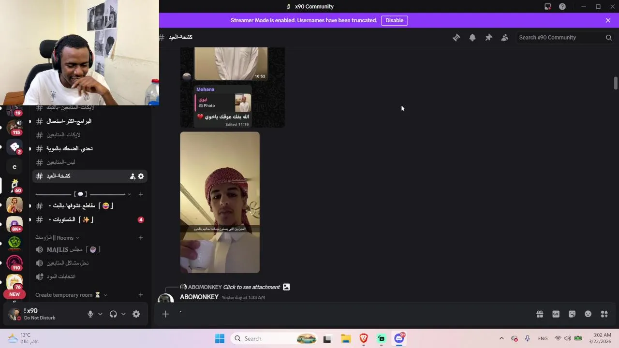The width and height of the screenshot is (619, 348).
Task: Add channel to speech-bubble category
Action: click(141, 194)
